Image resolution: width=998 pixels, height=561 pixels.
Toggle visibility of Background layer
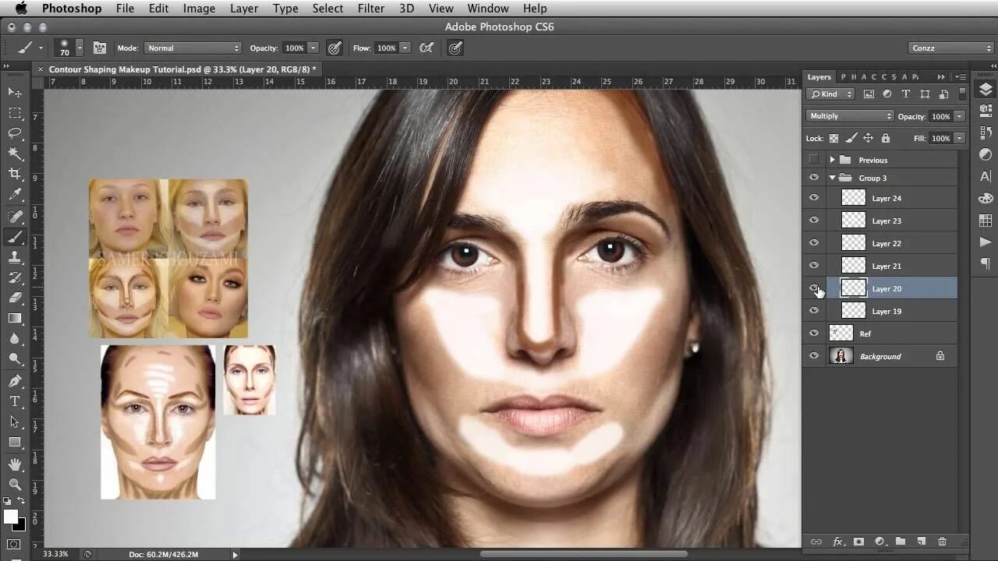[814, 356]
